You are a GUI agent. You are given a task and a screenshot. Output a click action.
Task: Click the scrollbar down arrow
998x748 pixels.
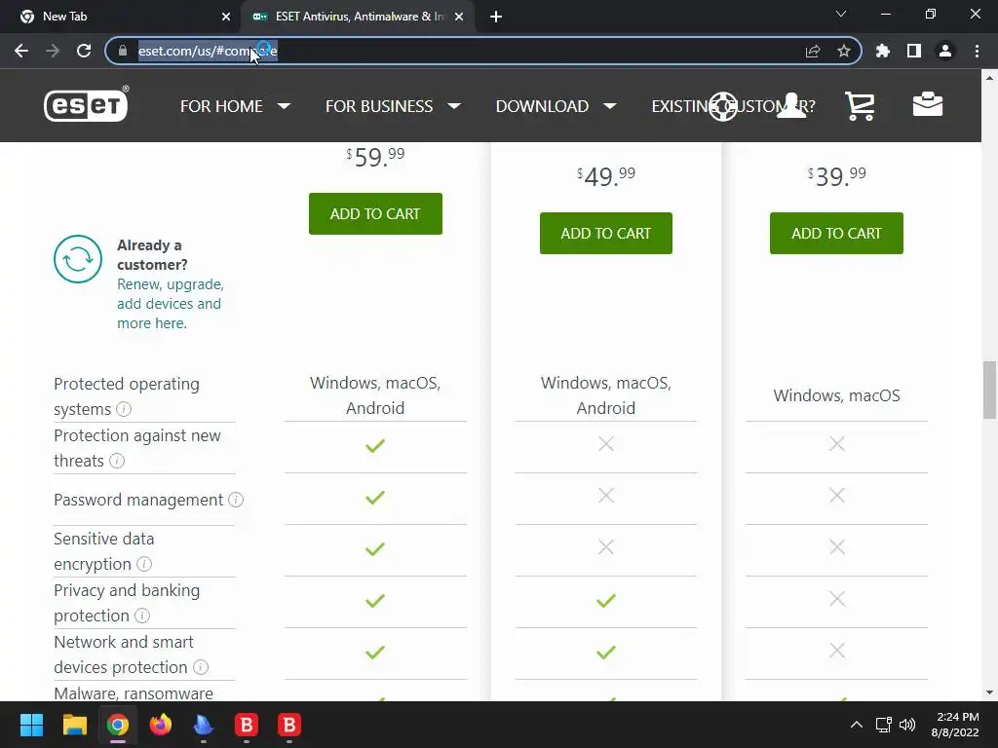tap(989, 692)
